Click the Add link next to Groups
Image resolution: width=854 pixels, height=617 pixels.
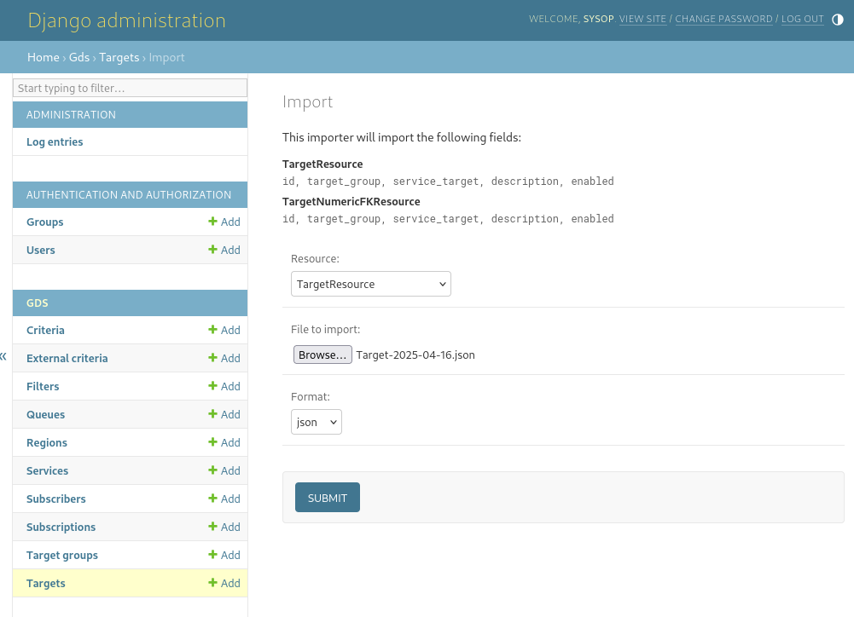point(224,222)
